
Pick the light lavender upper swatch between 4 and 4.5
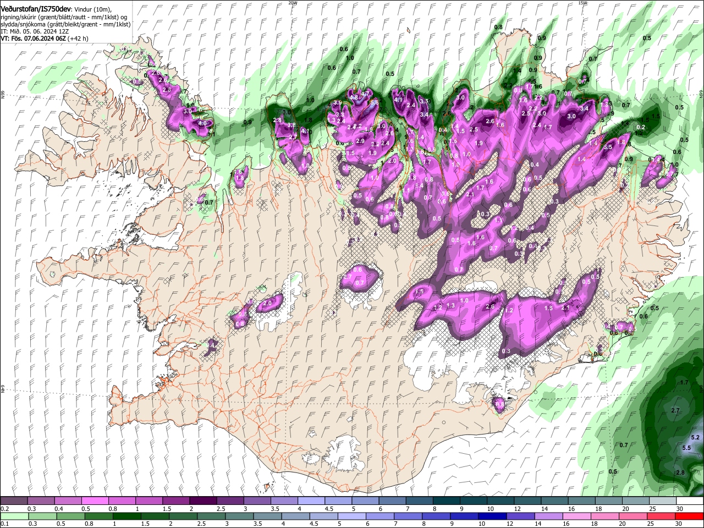click(311, 501)
